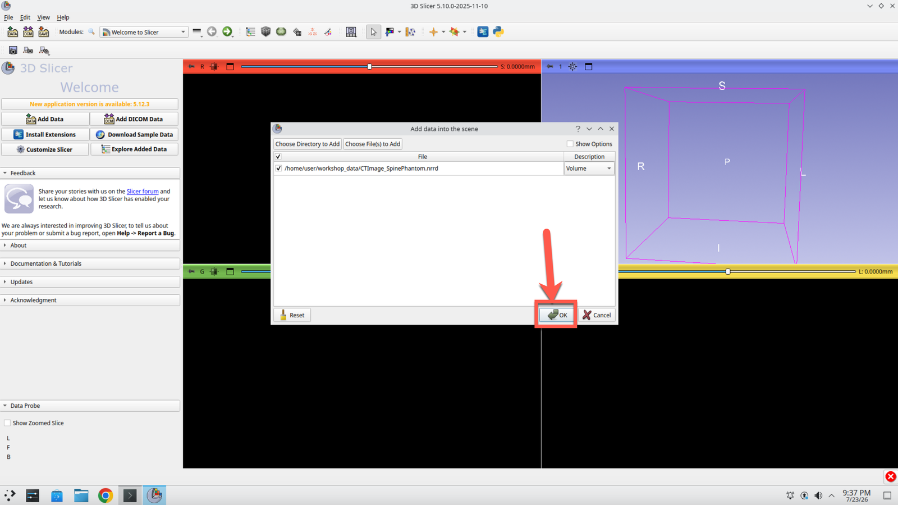Select the arrow mouse pointer mode
The image size is (898, 505).
tap(373, 32)
